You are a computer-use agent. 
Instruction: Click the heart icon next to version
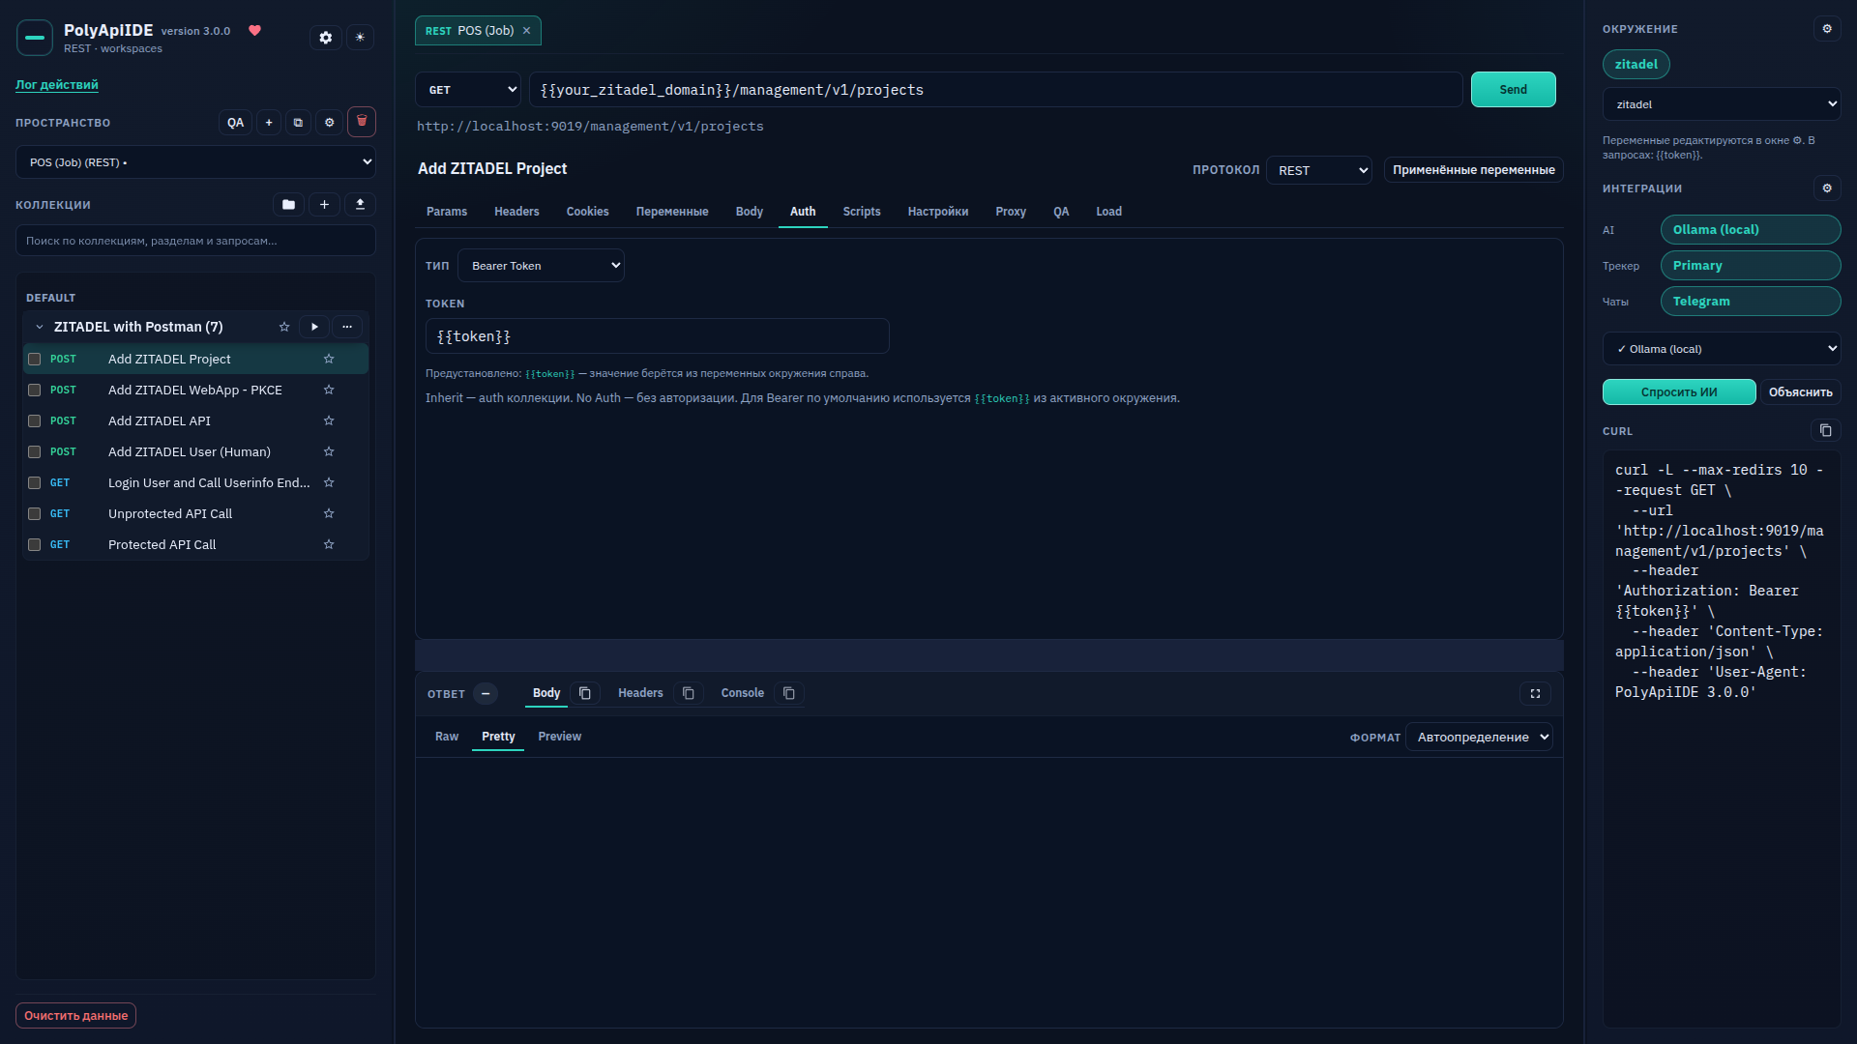(255, 30)
